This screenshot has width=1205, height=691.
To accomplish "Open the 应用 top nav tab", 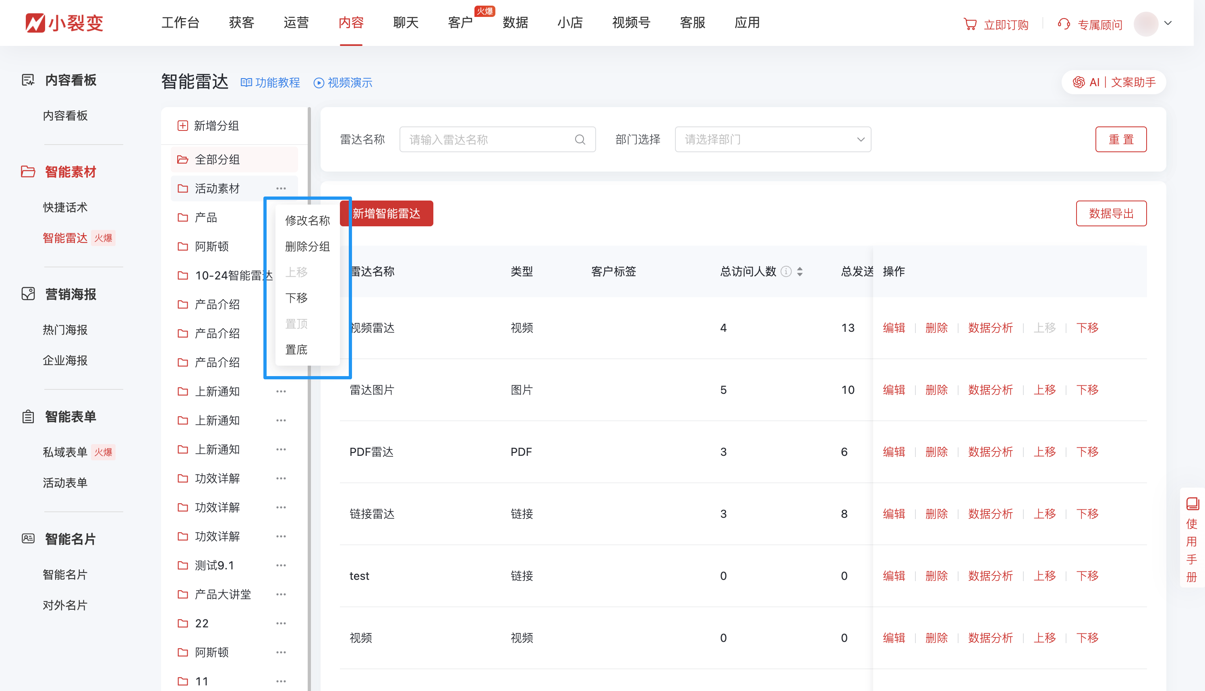I will point(747,22).
